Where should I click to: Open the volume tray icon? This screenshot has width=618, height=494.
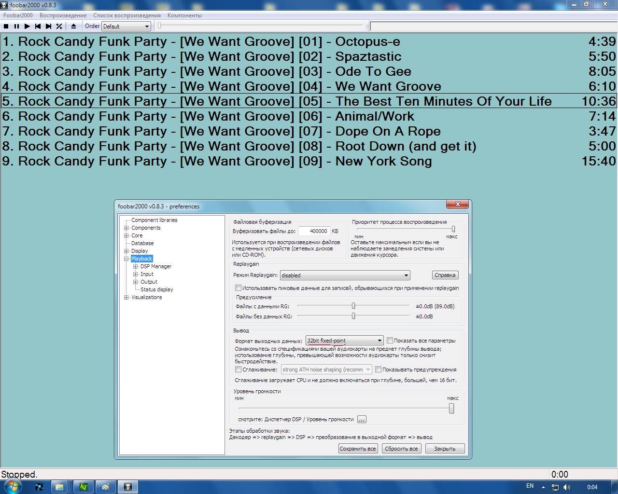(x=567, y=487)
